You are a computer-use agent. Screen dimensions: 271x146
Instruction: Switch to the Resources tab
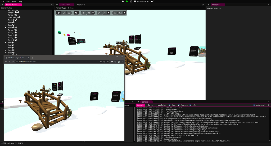click(81, 5)
